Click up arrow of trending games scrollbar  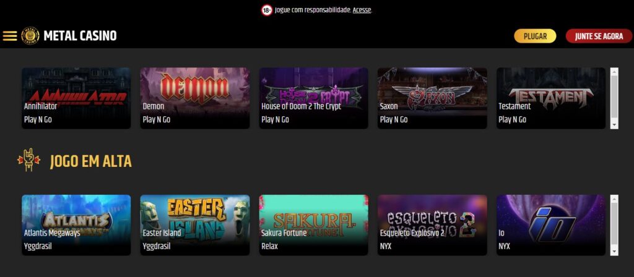pos(614,199)
